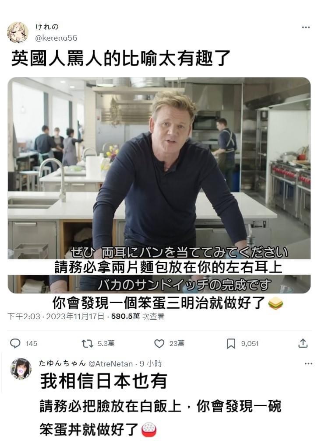Visit the @kereno56 handle

[x=56, y=38]
